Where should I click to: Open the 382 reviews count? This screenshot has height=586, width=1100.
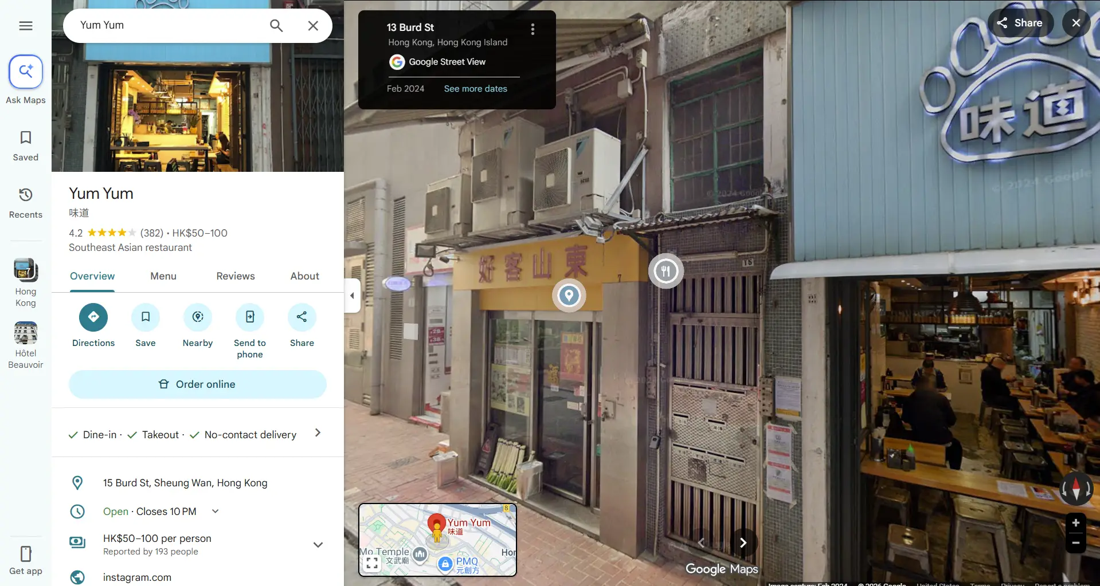[152, 233]
